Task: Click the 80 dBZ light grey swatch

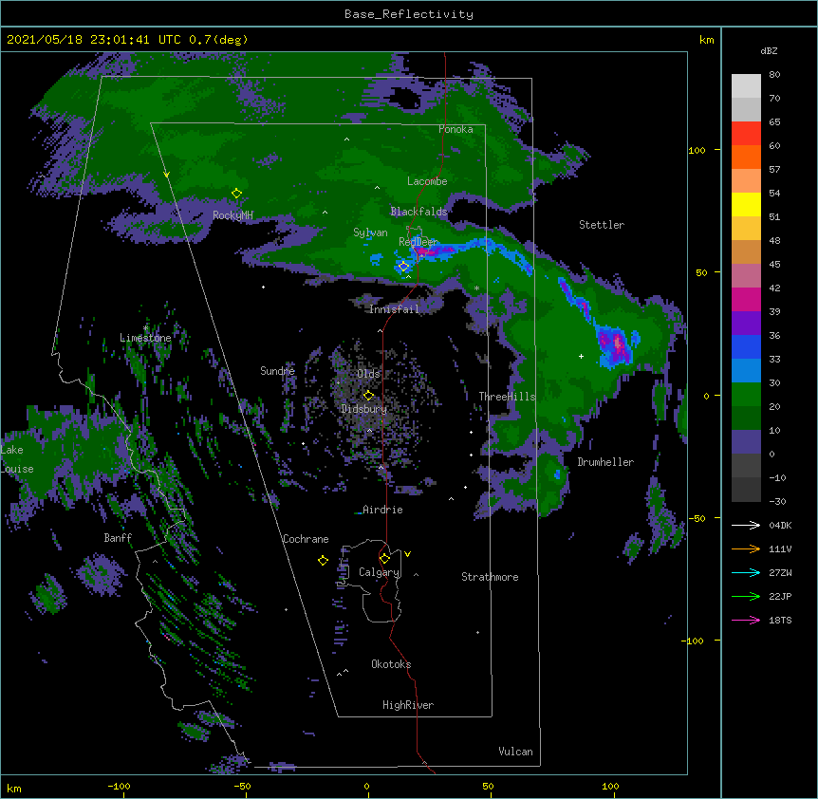Action: coord(746,86)
